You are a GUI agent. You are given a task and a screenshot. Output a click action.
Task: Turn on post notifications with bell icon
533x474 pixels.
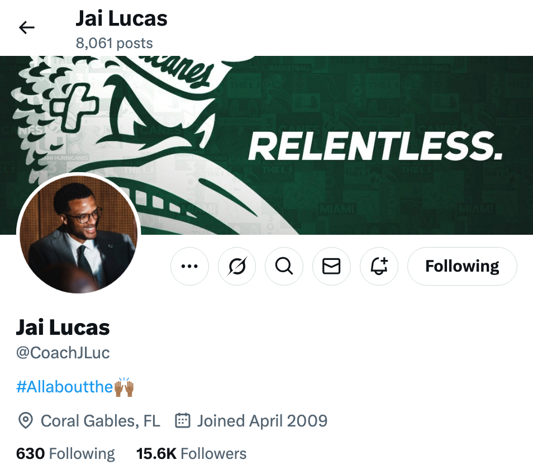point(379,266)
